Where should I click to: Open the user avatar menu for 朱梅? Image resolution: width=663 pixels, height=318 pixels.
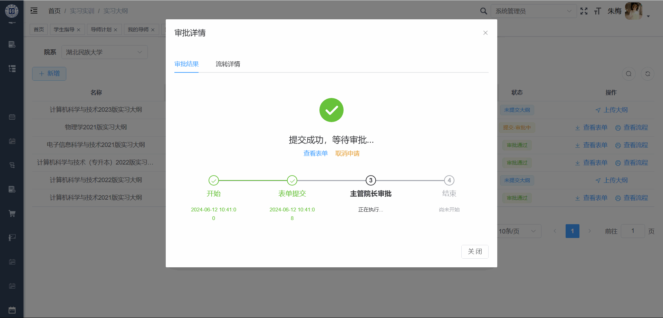(634, 11)
